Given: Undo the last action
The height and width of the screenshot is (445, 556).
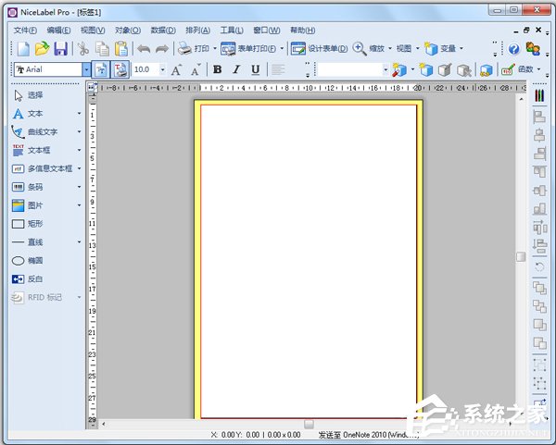Looking at the screenshot, I should click(x=144, y=48).
